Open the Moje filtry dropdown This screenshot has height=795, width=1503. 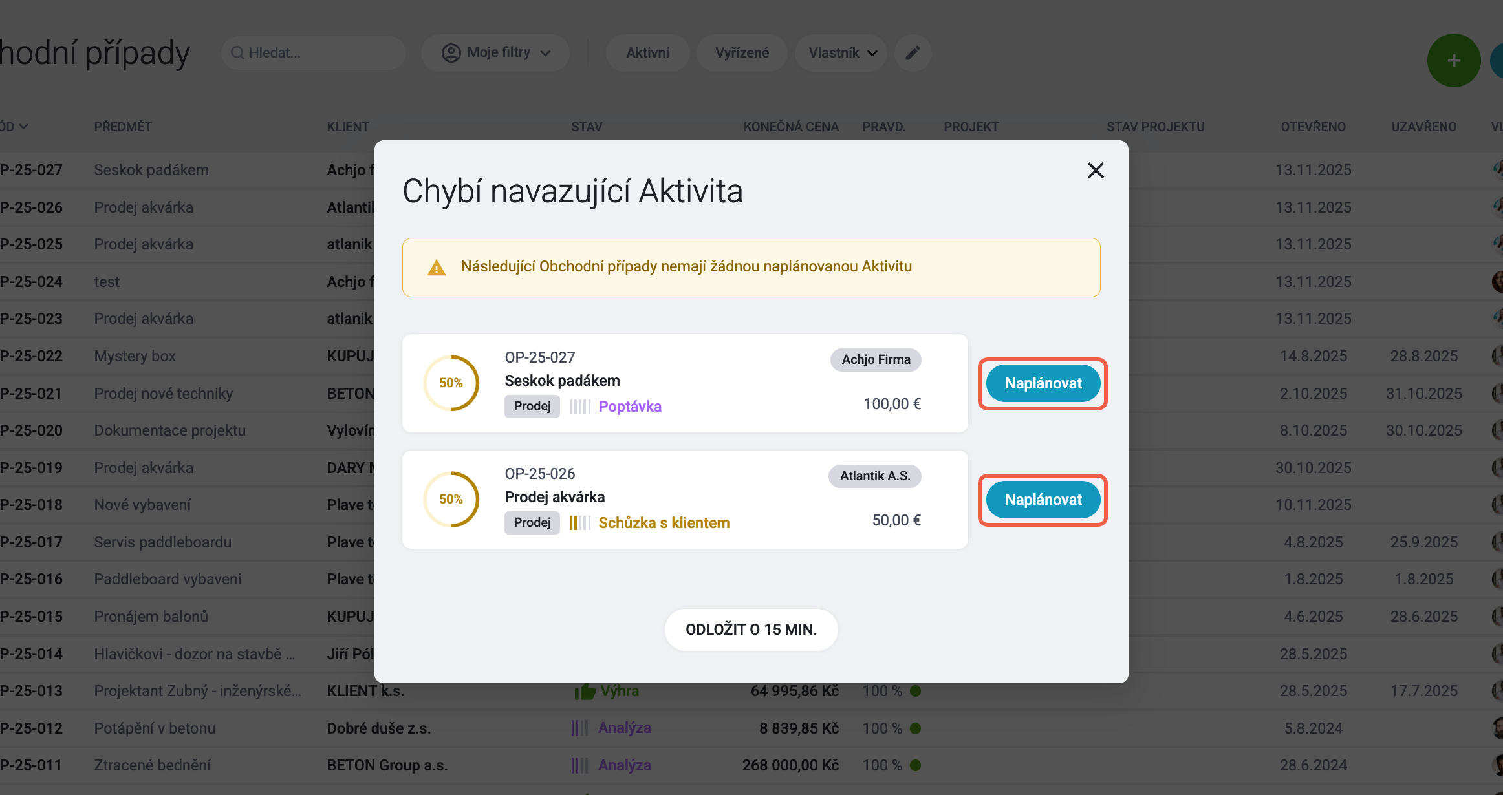pyautogui.click(x=495, y=53)
